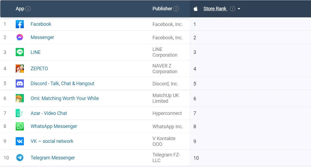Open the Discord - Talk, Chat & Hangout link

click(x=62, y=83)
